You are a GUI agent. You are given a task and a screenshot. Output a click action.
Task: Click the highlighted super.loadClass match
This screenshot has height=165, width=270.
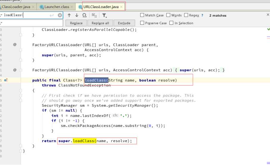(x=84, y=141)
